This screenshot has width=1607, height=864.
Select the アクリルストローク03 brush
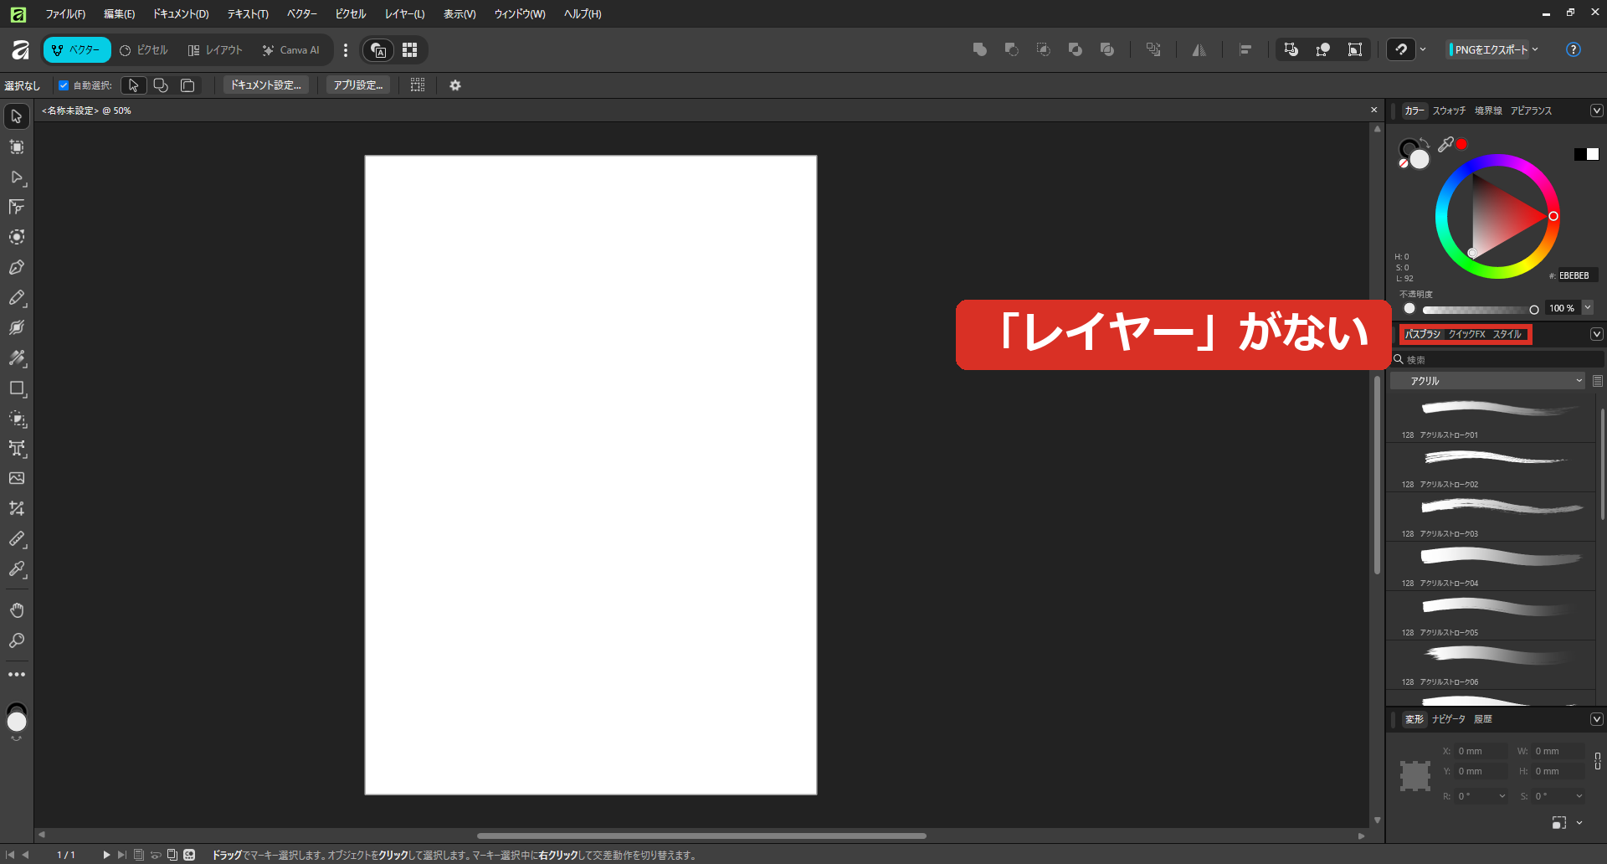coord(1491,517)
